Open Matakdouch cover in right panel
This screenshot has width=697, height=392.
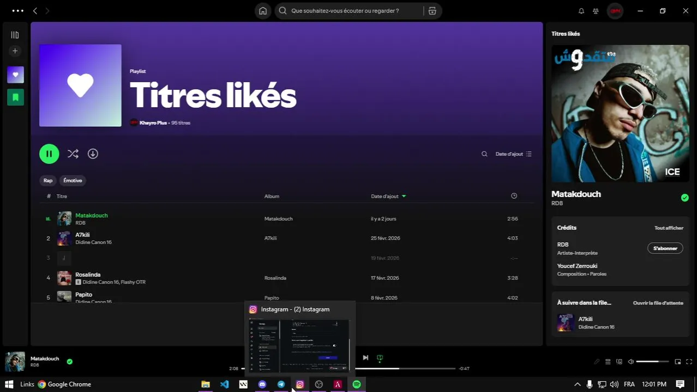[x=620, y=113]
